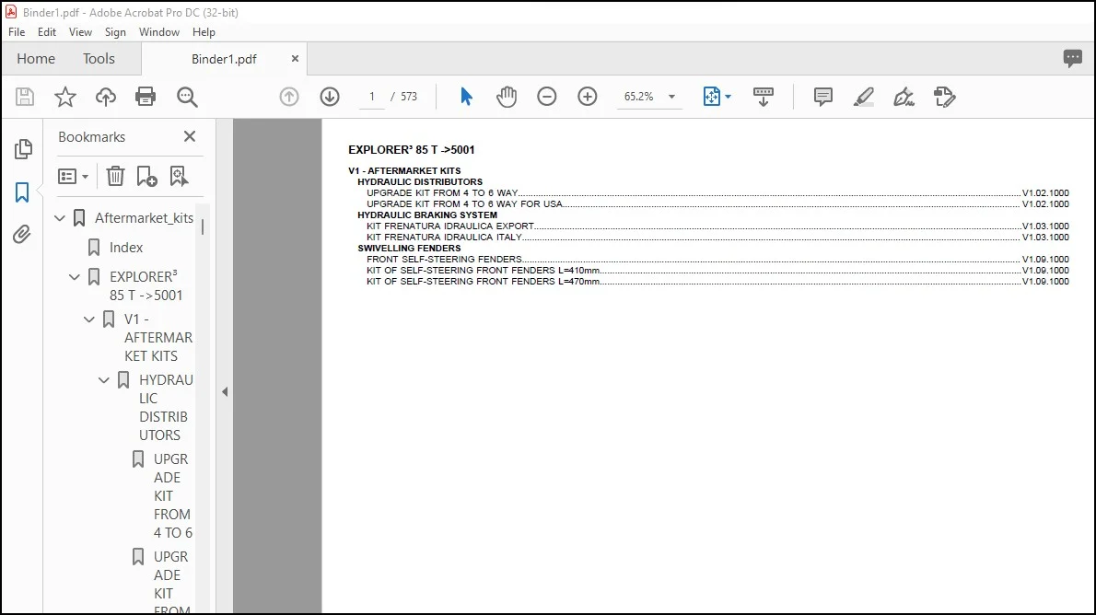This screenshot has width=1096, height=615.
Task: Open the Sign menu
Action: [x=115, y=32]
